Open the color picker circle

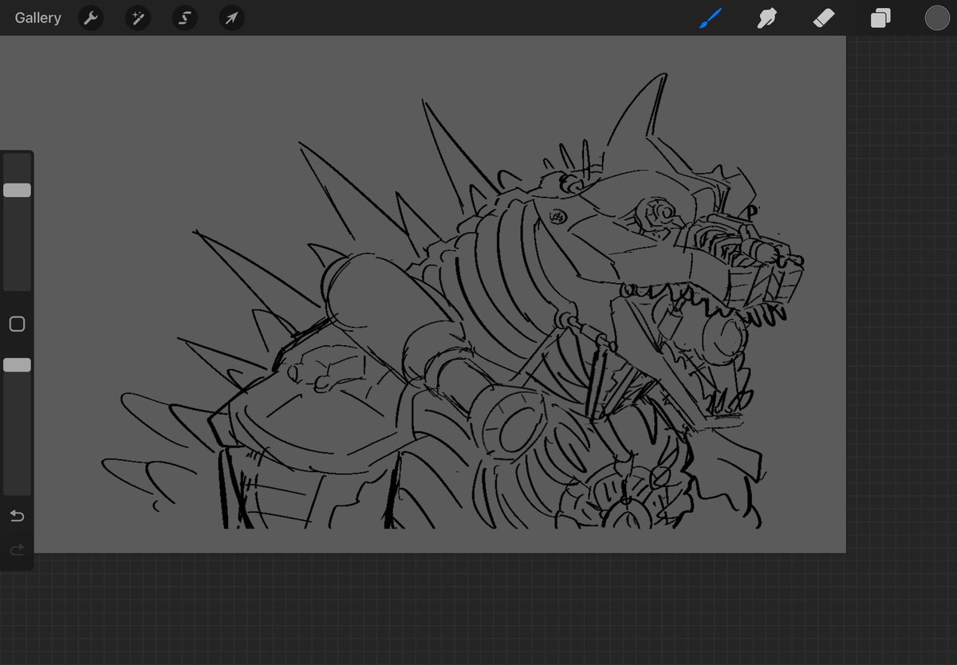(x=937, y=18)
